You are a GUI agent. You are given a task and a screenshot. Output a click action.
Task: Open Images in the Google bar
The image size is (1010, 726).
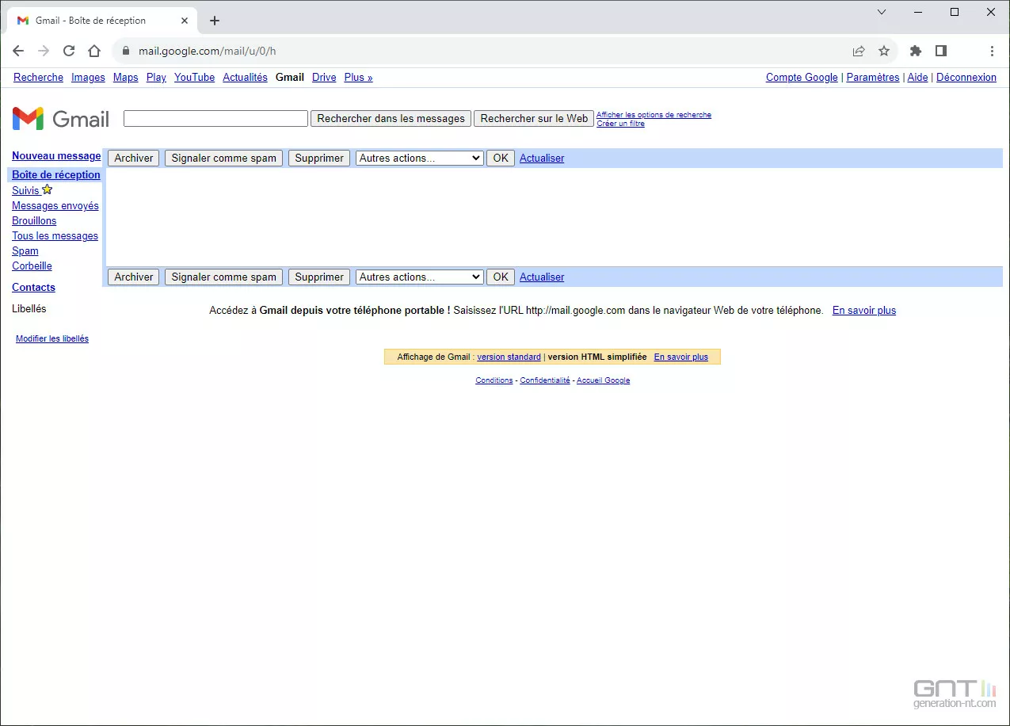(88, 77)
